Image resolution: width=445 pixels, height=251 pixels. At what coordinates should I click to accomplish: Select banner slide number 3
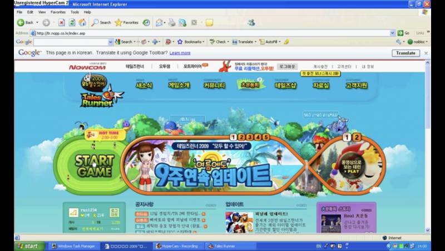249,137
